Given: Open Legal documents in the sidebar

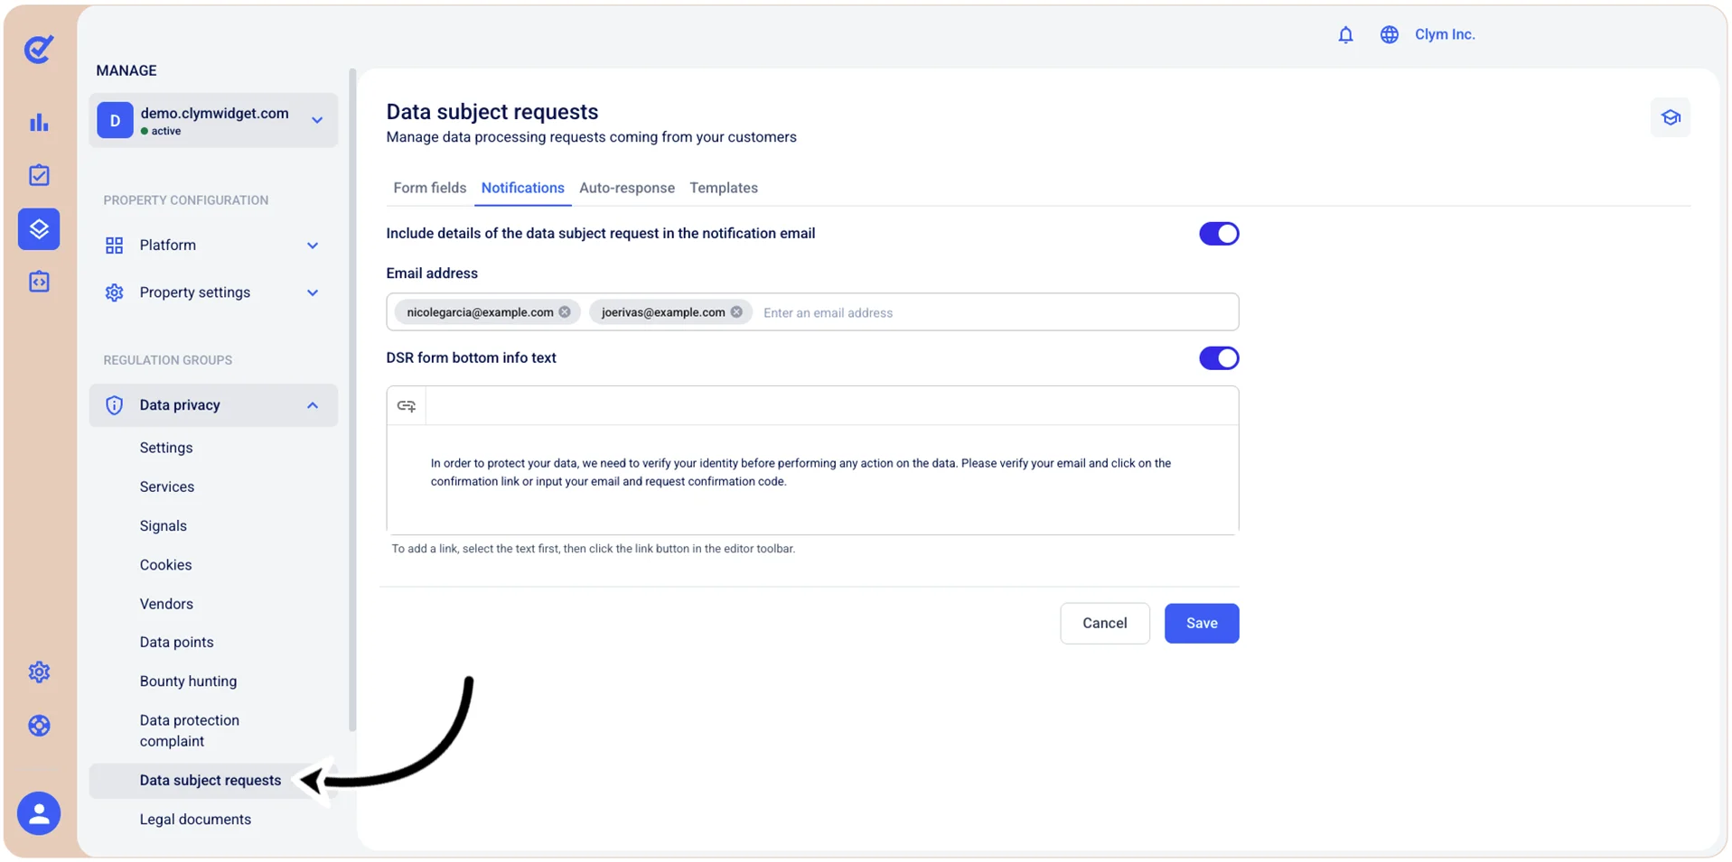Looking at the screenshot, I should pos(196,820).
